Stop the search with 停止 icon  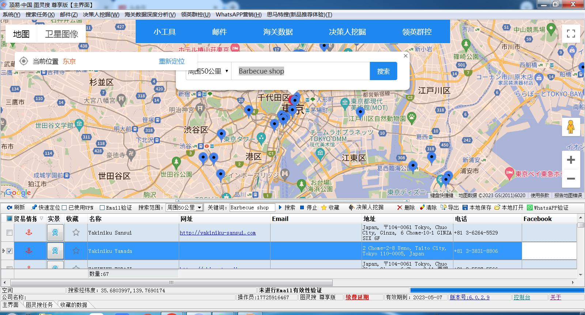tap(302, 207)
